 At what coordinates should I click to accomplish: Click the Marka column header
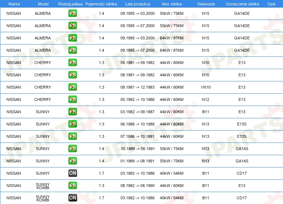14,4
